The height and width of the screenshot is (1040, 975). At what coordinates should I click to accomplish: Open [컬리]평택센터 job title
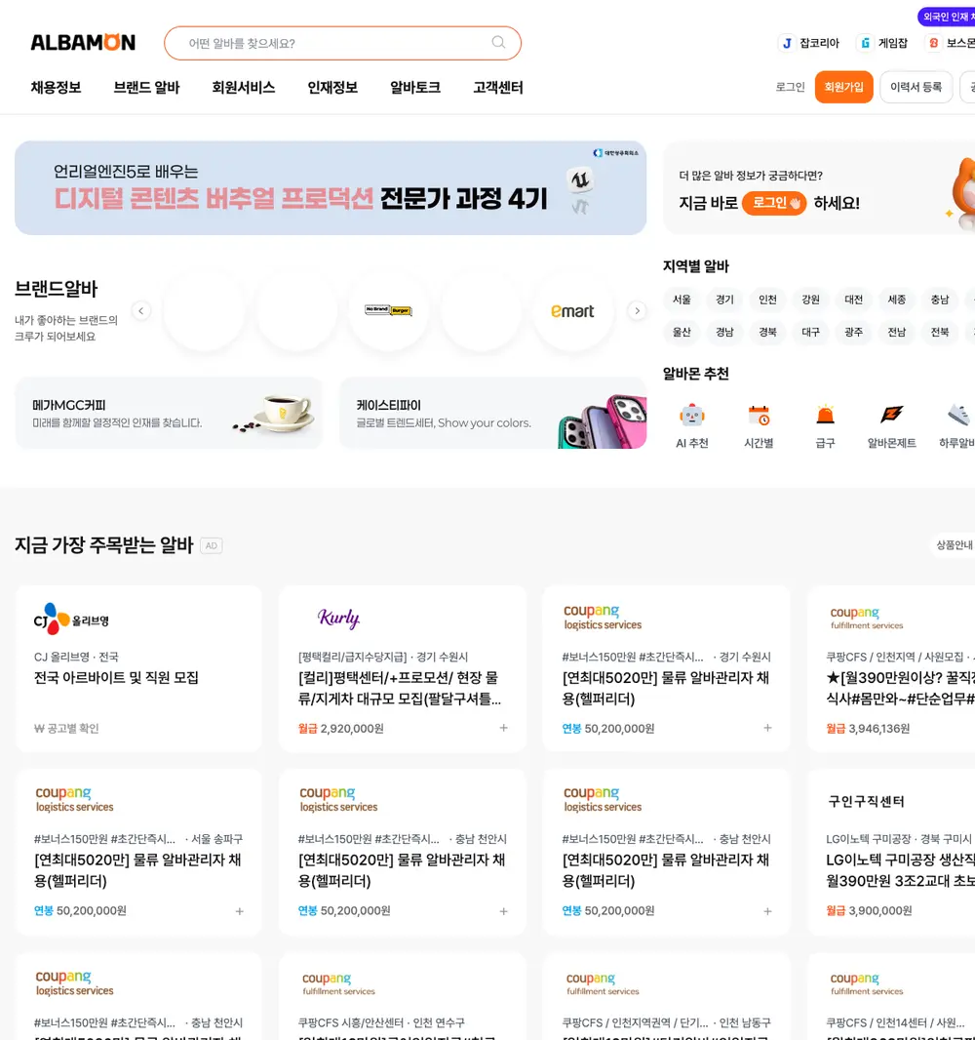399,689
